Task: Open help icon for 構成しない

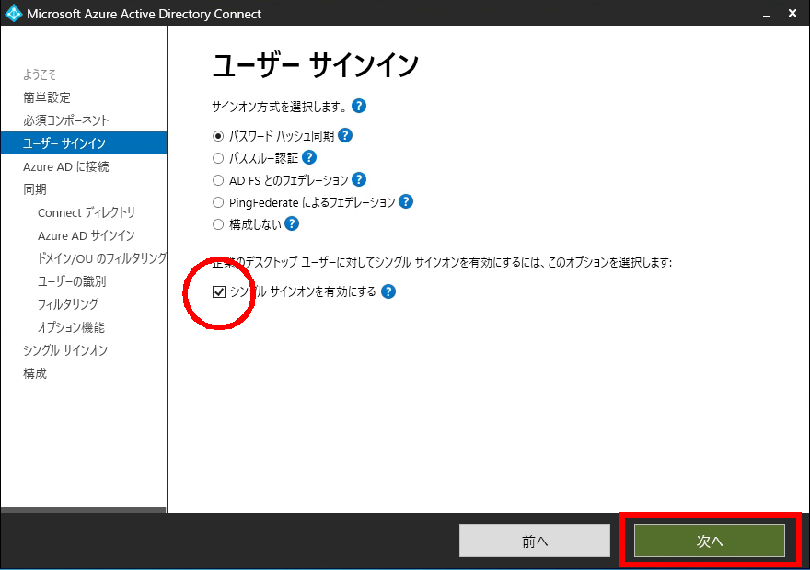Action: click(x=292, y=224)
